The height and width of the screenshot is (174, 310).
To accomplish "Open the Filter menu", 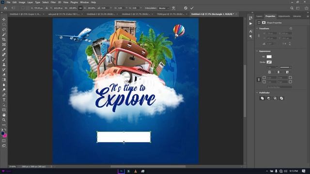I will click(x=53, y=2).
